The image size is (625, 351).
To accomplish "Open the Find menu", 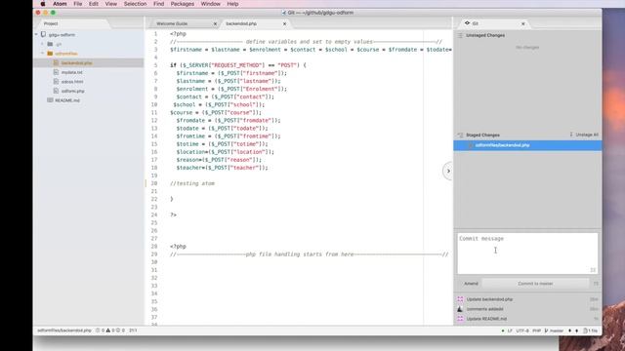I will coord(158,4).
